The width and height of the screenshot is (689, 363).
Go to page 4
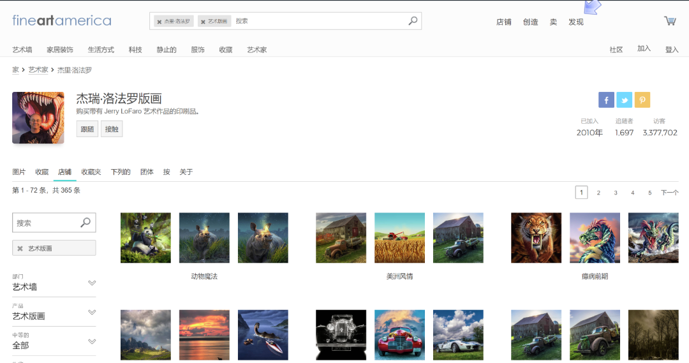tap(633, 193)
